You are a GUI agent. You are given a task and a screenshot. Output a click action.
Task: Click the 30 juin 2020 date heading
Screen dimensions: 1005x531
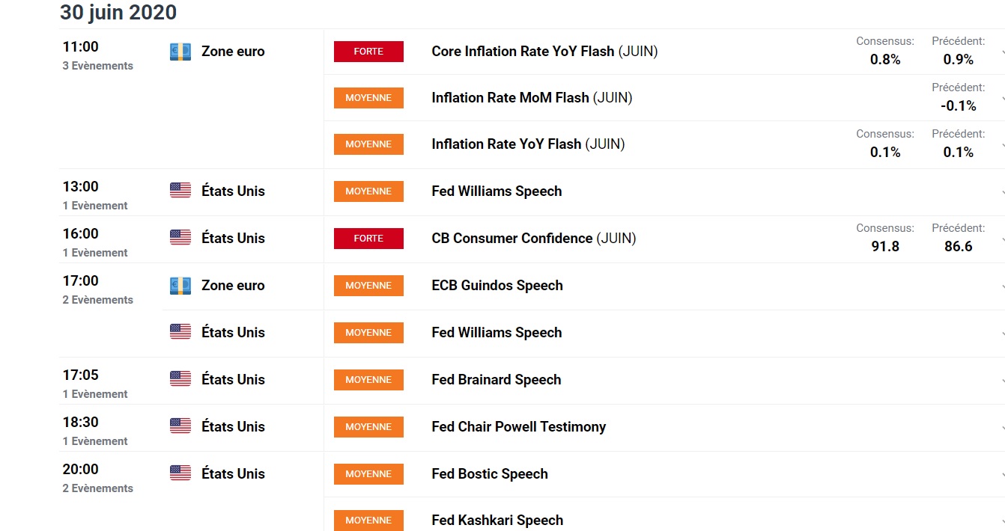(x=118, y=13)
